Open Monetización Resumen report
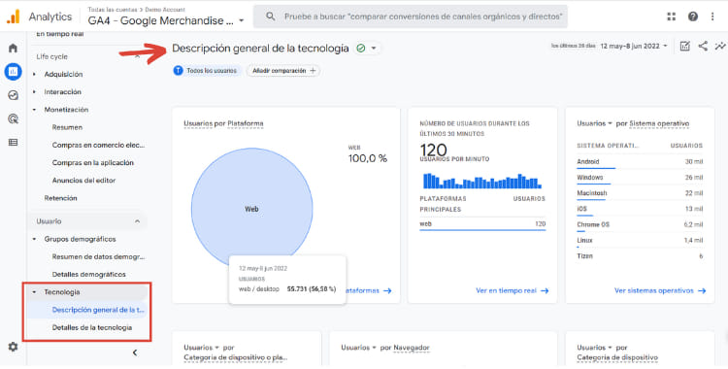This screenshot has width=728, height=369. point(67,127)
